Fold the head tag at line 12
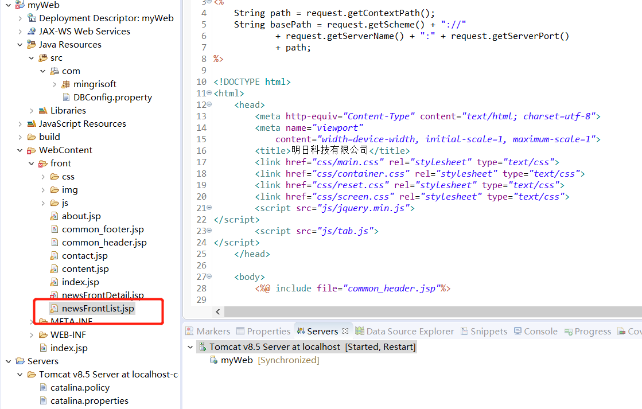Viewport: 642px width, 409px height. coord(209,104)
